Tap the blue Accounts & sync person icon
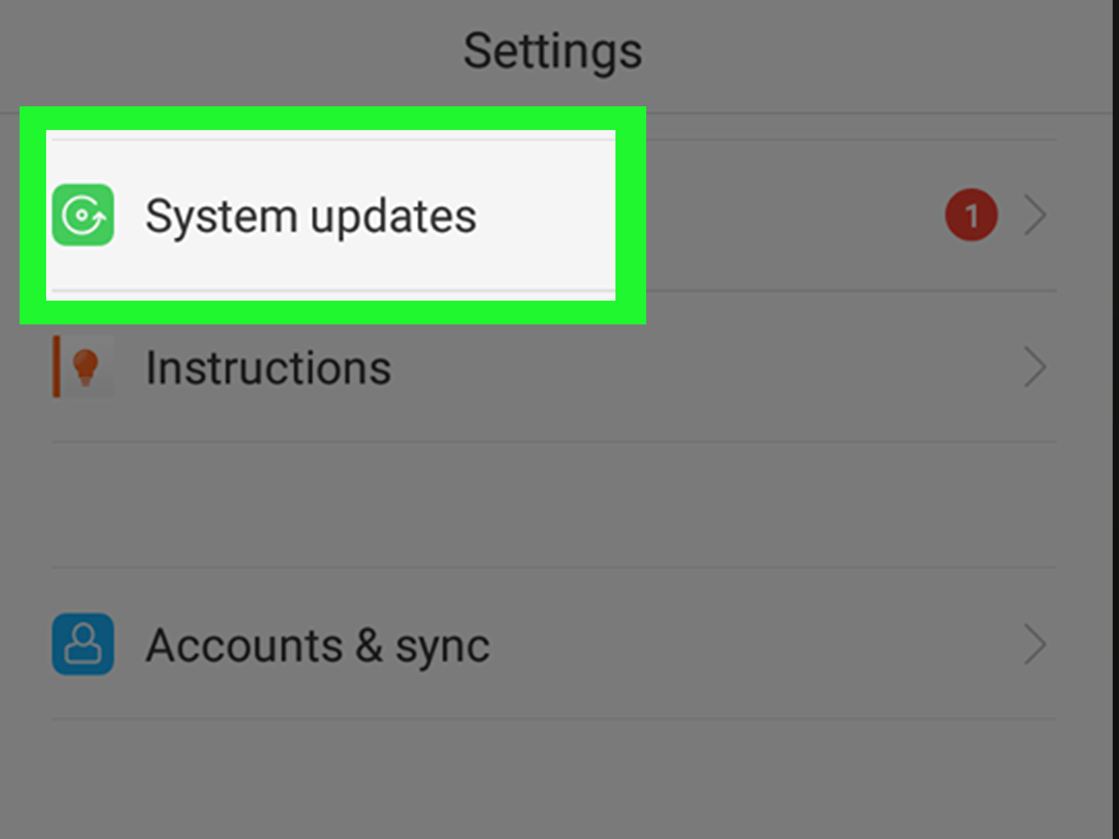The width and height of the screenshot is (1119, 839). pyautogui.click(x=83, y=644)
